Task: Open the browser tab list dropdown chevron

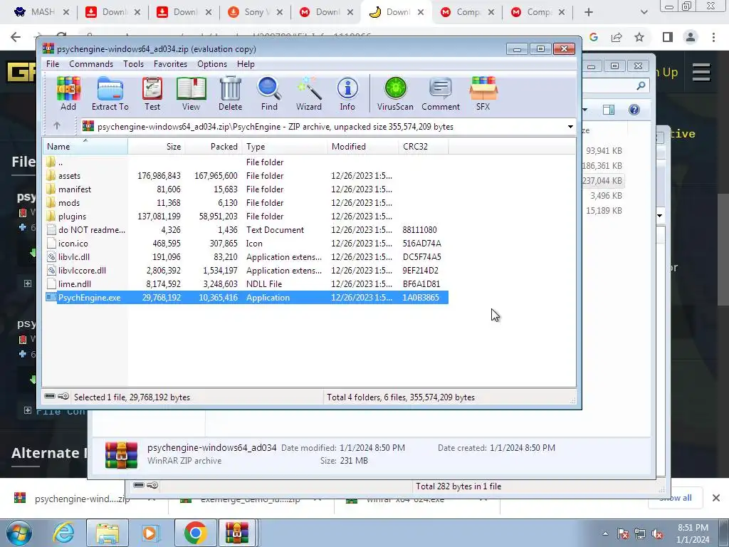Action: click(644, 12)
